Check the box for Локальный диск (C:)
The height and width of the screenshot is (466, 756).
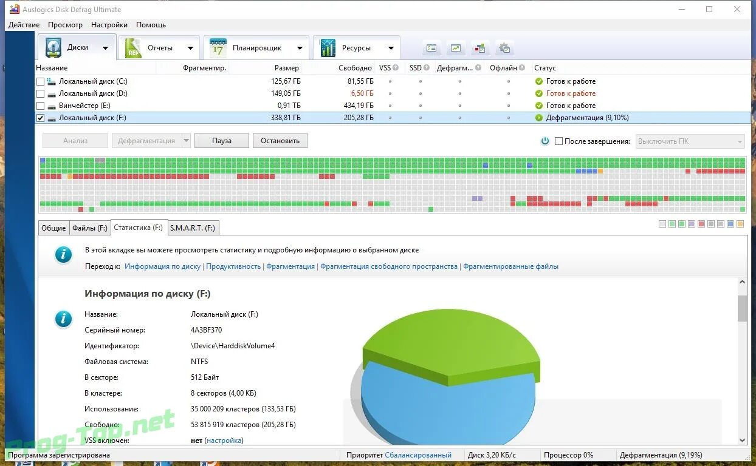41,81
